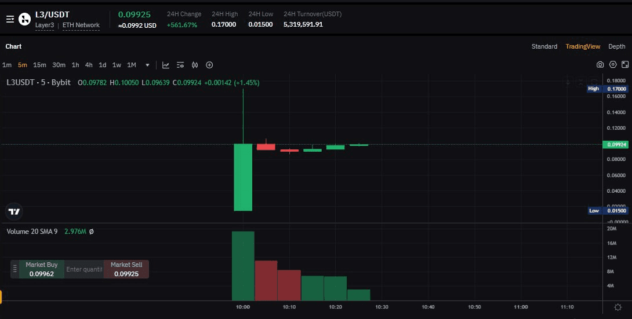Select the 1h timeframe

[75, 65]
